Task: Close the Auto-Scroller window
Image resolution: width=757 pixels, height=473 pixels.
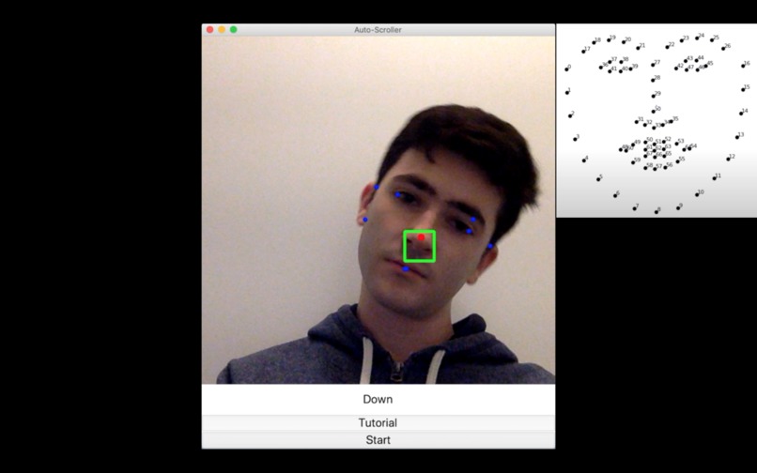Action: 210,29
